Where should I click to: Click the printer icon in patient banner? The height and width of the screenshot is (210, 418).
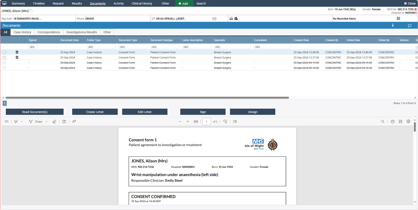click(x=231, y=18)
